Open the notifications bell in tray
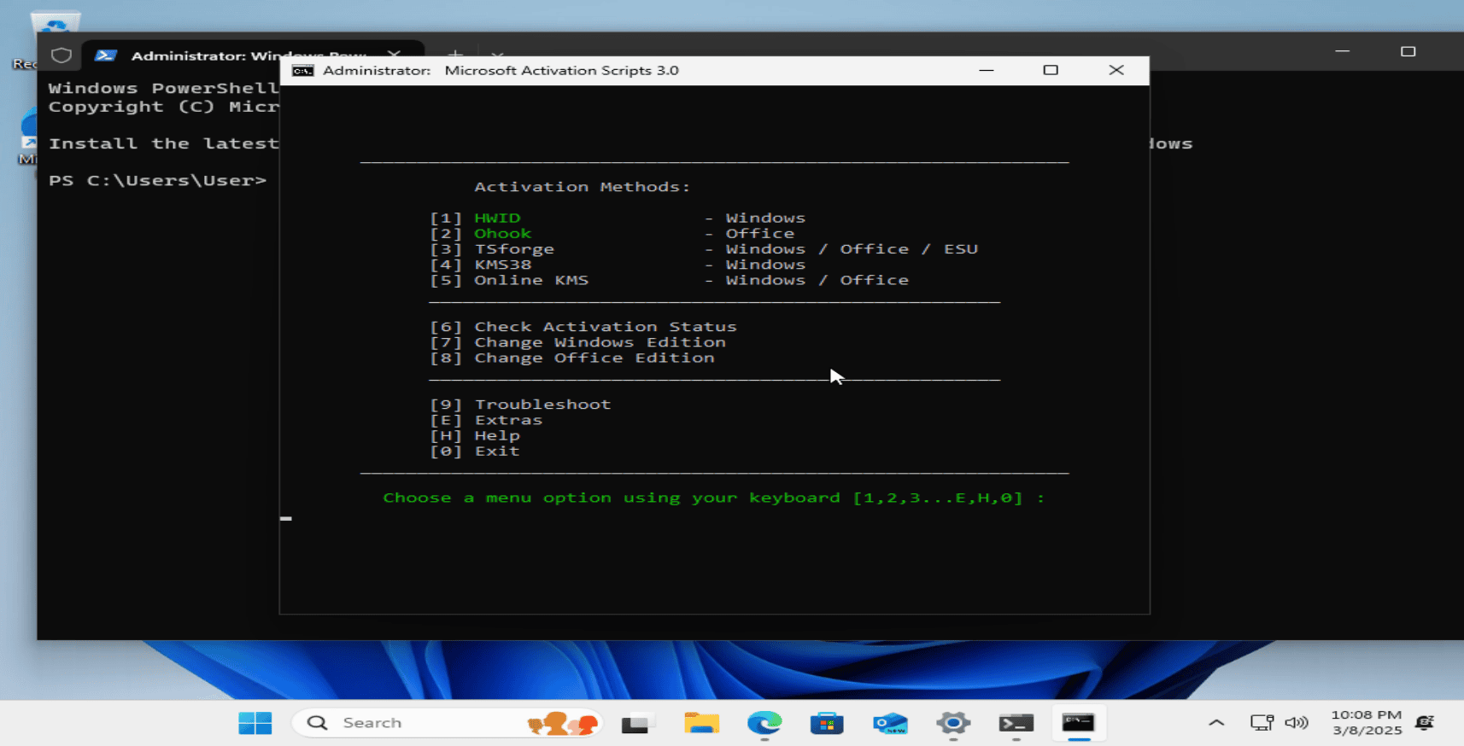1464x746 pixels. (1424, 723)
